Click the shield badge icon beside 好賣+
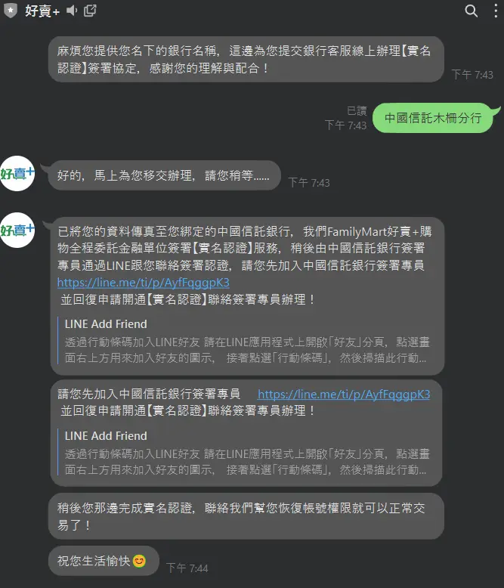 tap(11, 11)
